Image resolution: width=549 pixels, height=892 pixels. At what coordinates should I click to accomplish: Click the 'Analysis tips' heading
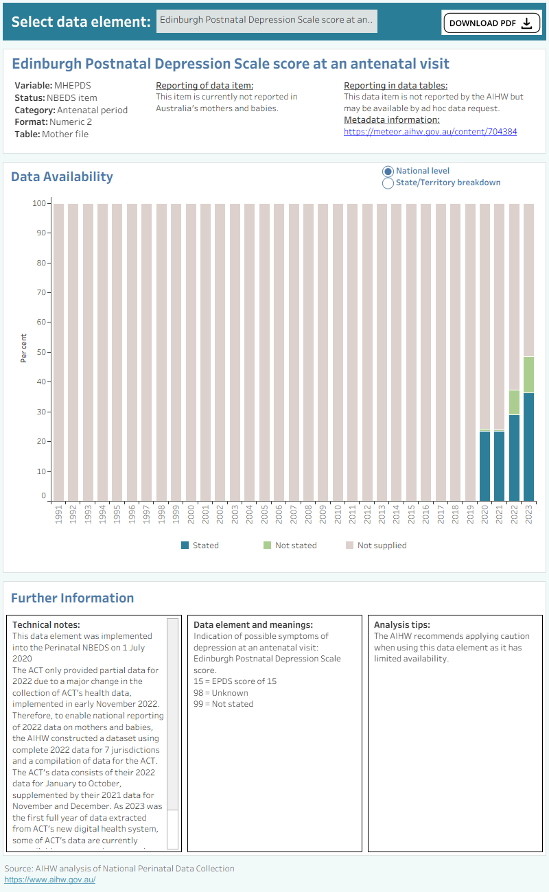pyautogui.click(x=402, y=625)
